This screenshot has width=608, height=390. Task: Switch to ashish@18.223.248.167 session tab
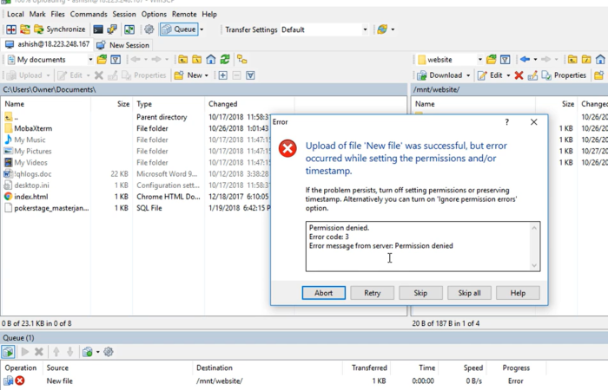pyautogui.click(x=47, y=44)
